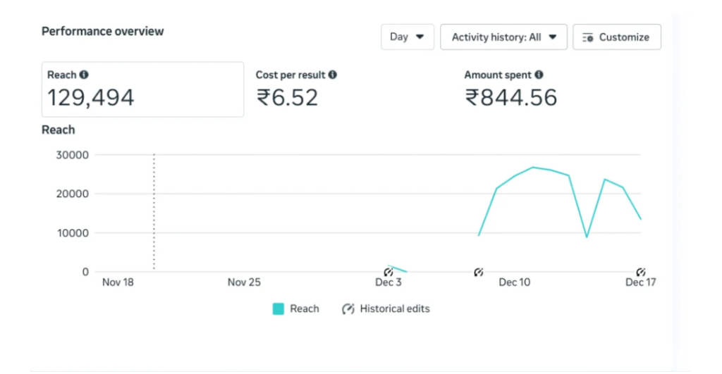Click the historical edit marker near Dec 8
The width and height of the screenshot is (722, 374).
click(x=479, y=272)
